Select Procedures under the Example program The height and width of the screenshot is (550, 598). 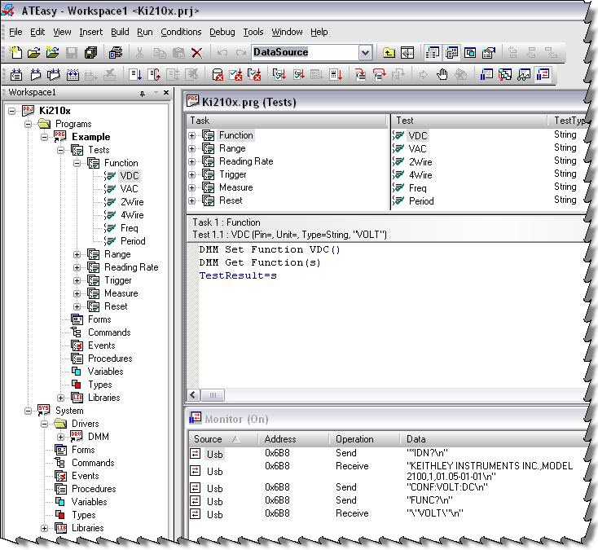tap(110, 359)
